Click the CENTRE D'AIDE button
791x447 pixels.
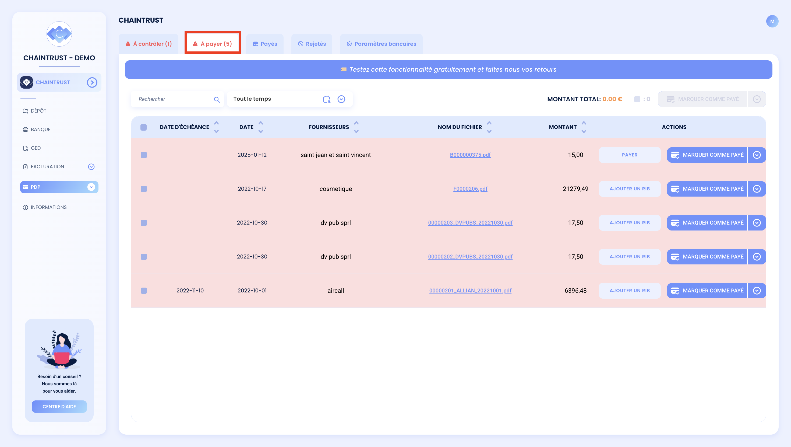(x=59, y=406)
